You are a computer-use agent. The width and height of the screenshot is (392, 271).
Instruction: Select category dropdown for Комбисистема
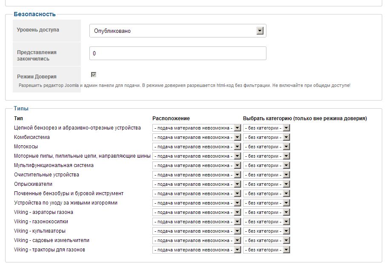pos(266,137)
